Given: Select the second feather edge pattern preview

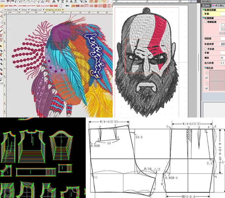Looking at the screenshot, I should [x=217, y=86].
